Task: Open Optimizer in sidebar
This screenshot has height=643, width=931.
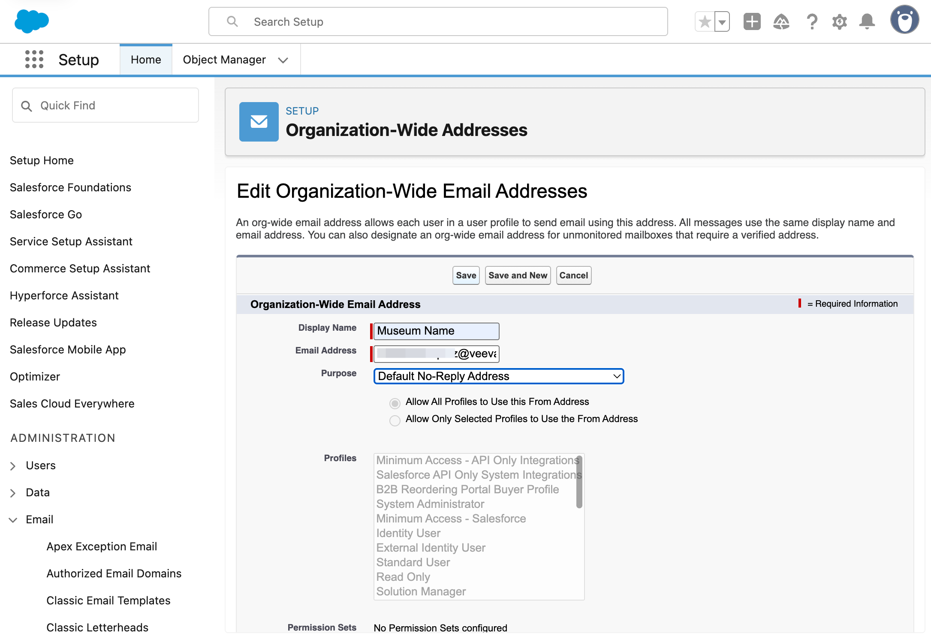Action: tap(35, 377)
